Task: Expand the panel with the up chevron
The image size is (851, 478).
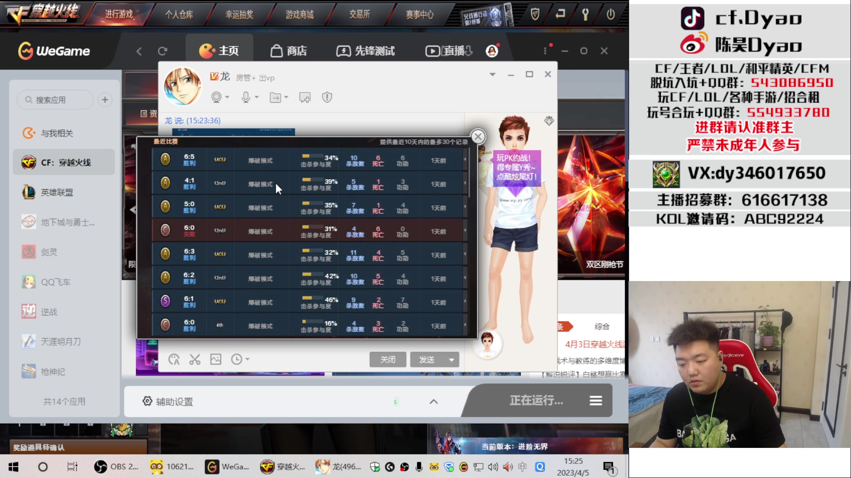Action: [x=433, y=401]
